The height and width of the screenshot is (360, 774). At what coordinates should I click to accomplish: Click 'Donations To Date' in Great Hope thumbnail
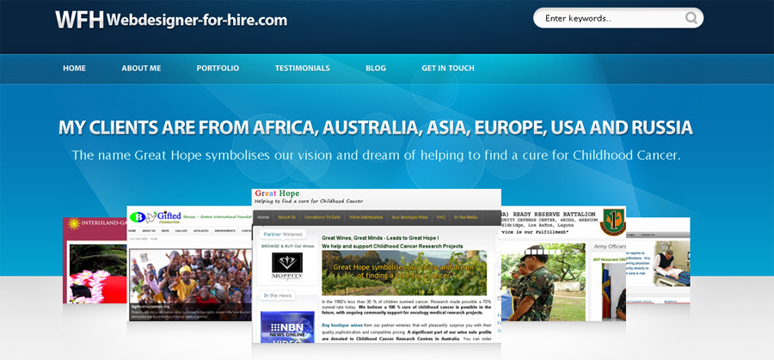322,217
